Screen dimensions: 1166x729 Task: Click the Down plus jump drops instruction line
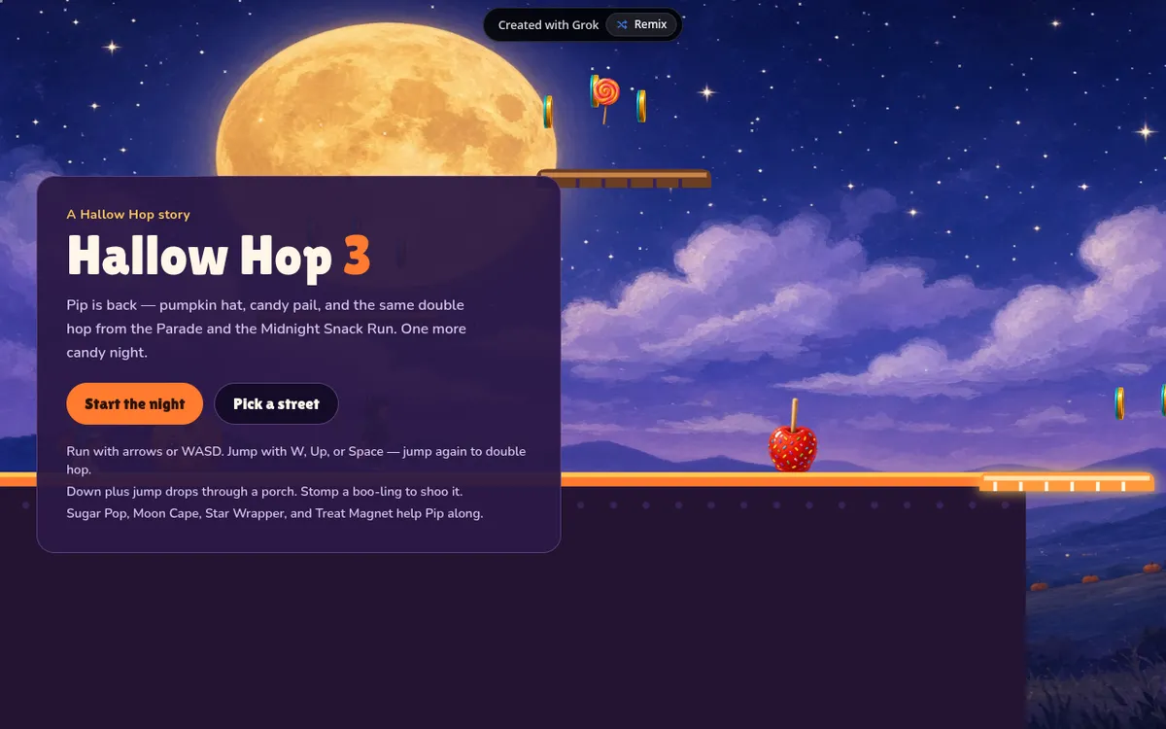tap(264, 492)
